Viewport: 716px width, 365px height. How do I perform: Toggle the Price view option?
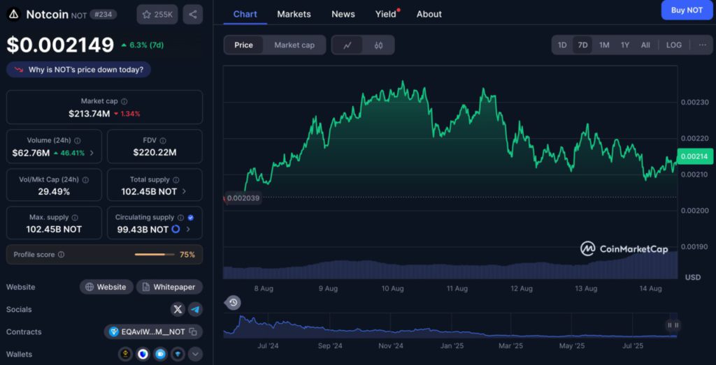[x=243, y=45]
